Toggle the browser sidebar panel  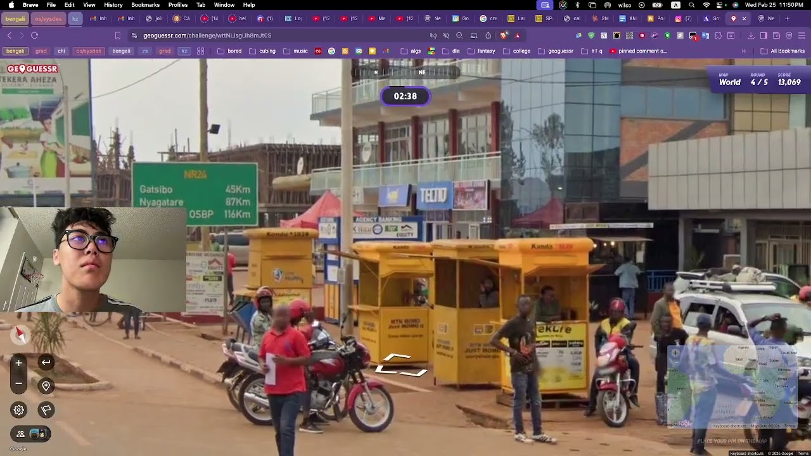coord(763,35)
